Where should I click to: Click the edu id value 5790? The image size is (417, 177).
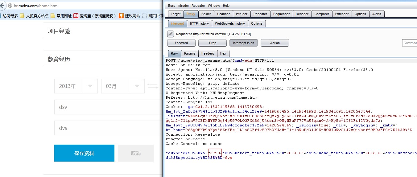pyautogui.click(x=215, y=153)
